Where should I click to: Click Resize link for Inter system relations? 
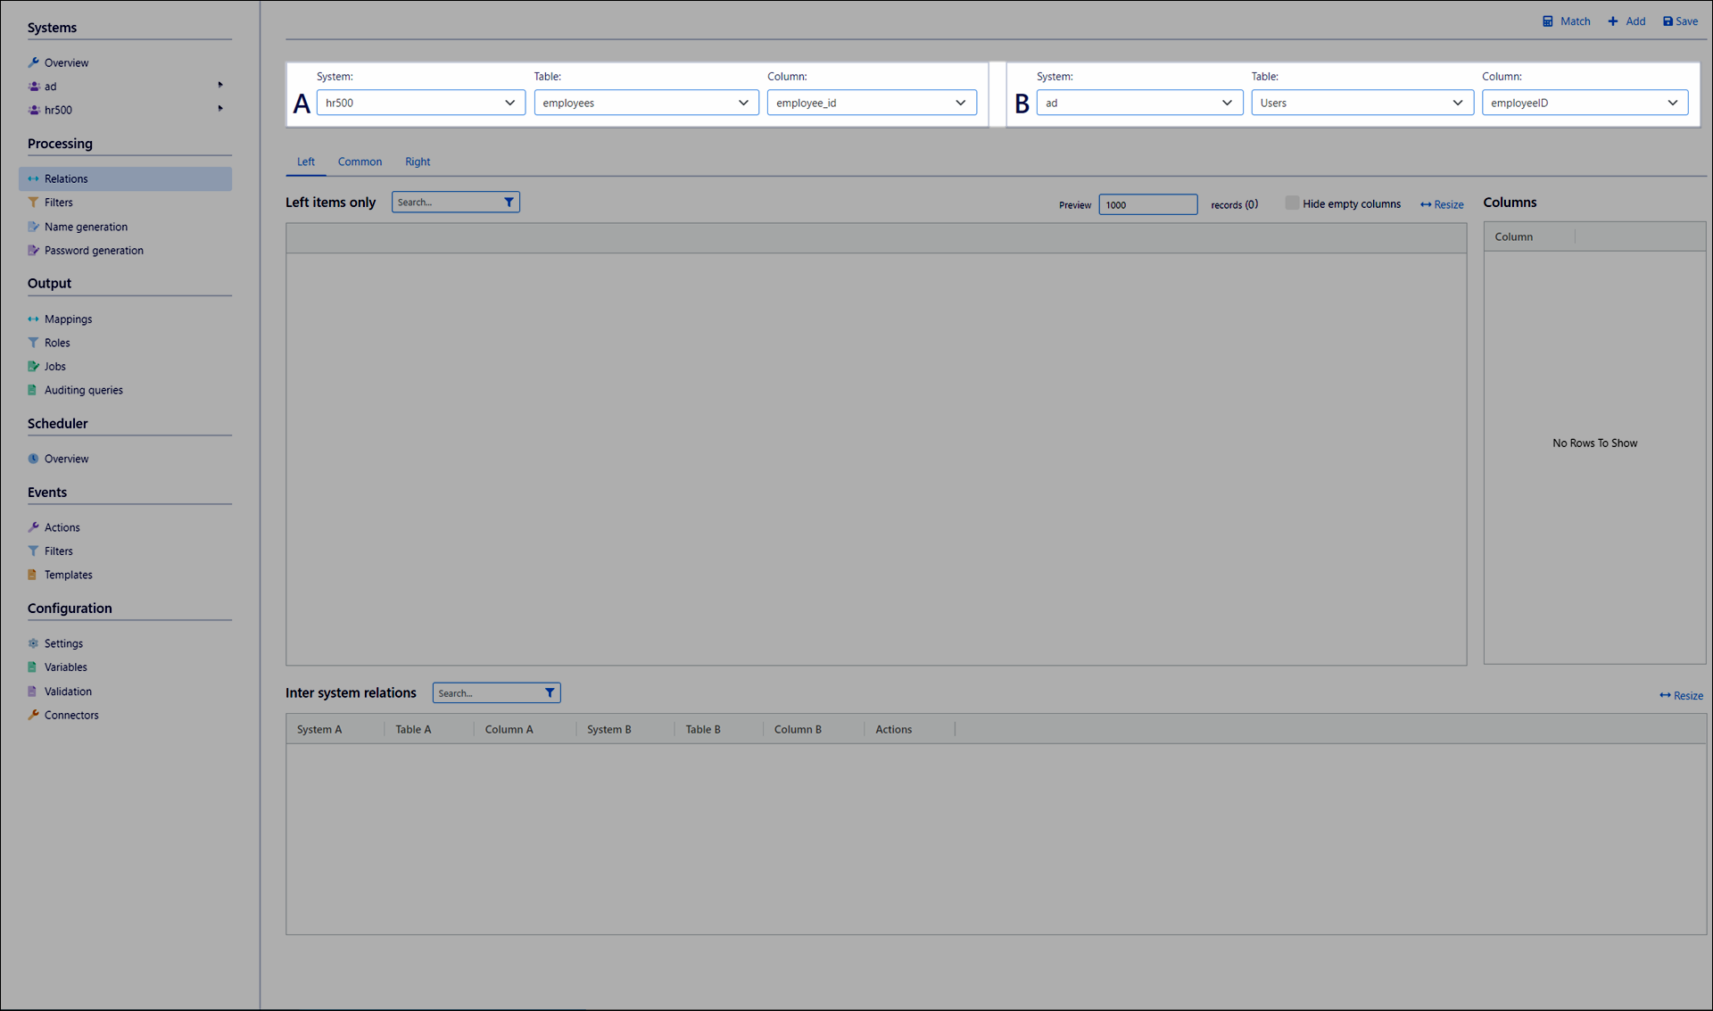coord(1681,696)
